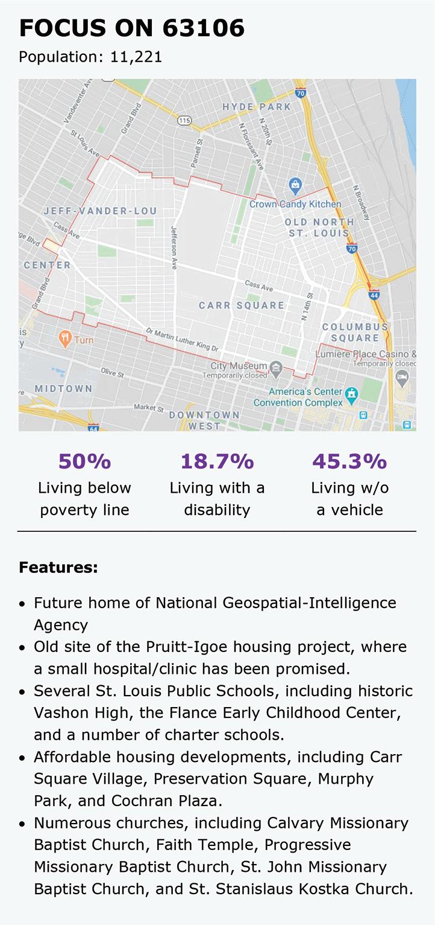
Task: Select the Carr Square map label
Action: tap(242, 306)
